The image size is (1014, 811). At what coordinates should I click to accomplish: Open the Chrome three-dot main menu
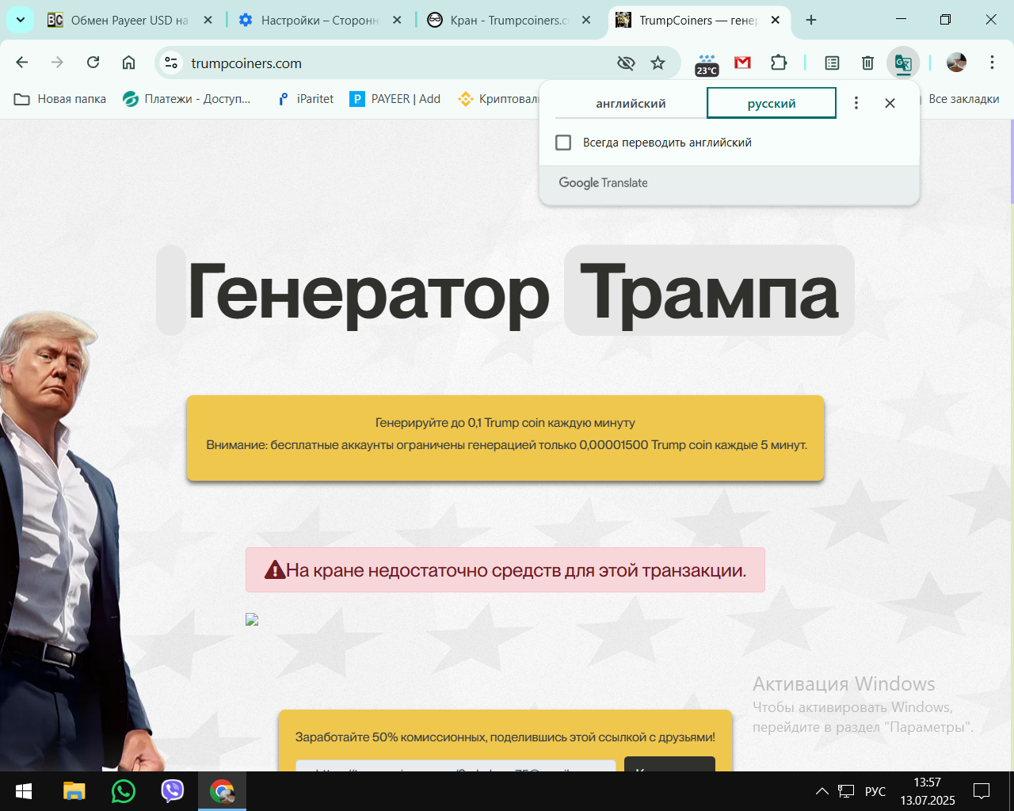tap(992, 63)
